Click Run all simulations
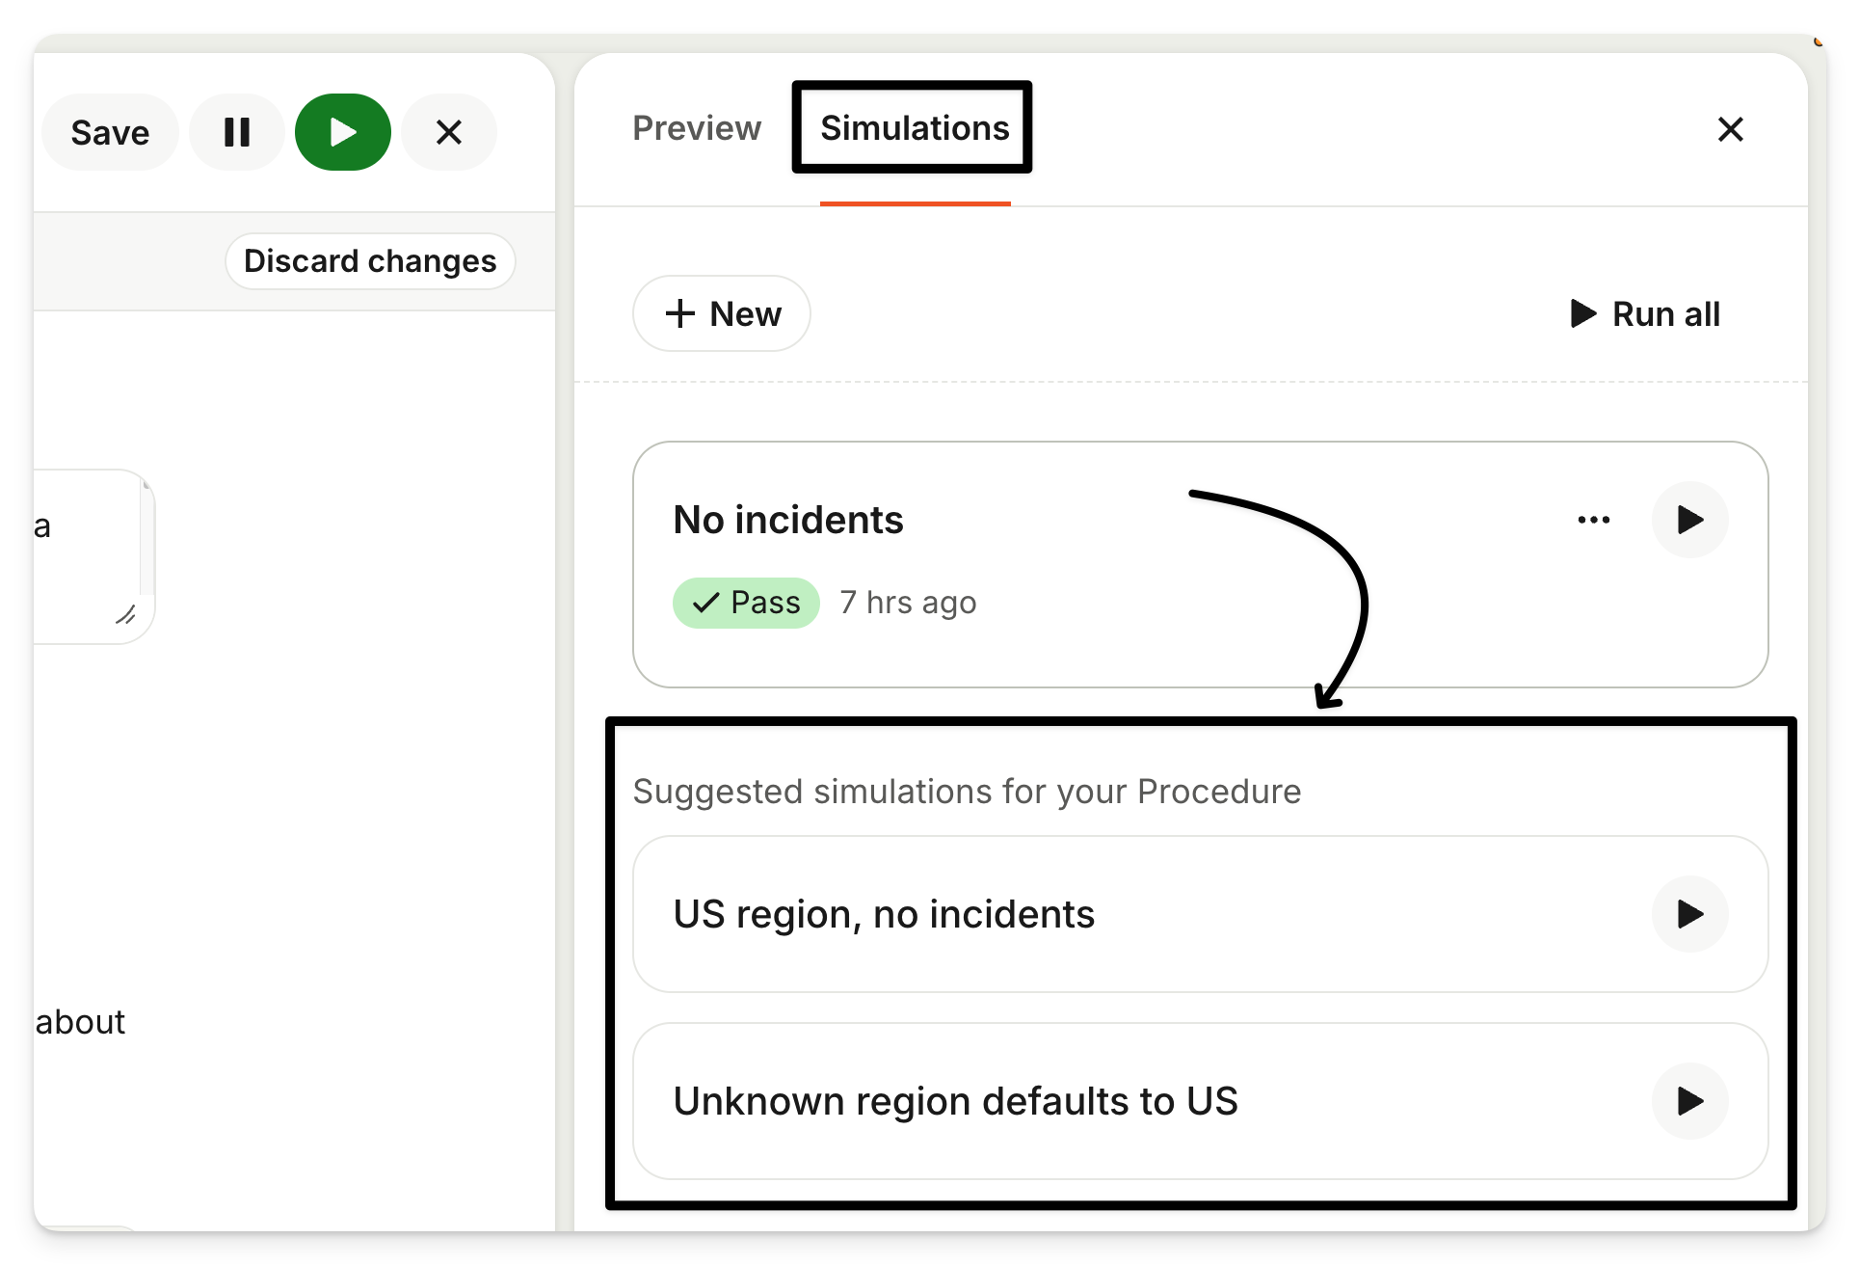Screen dimensions: 1860x1265 point(1645,313)
